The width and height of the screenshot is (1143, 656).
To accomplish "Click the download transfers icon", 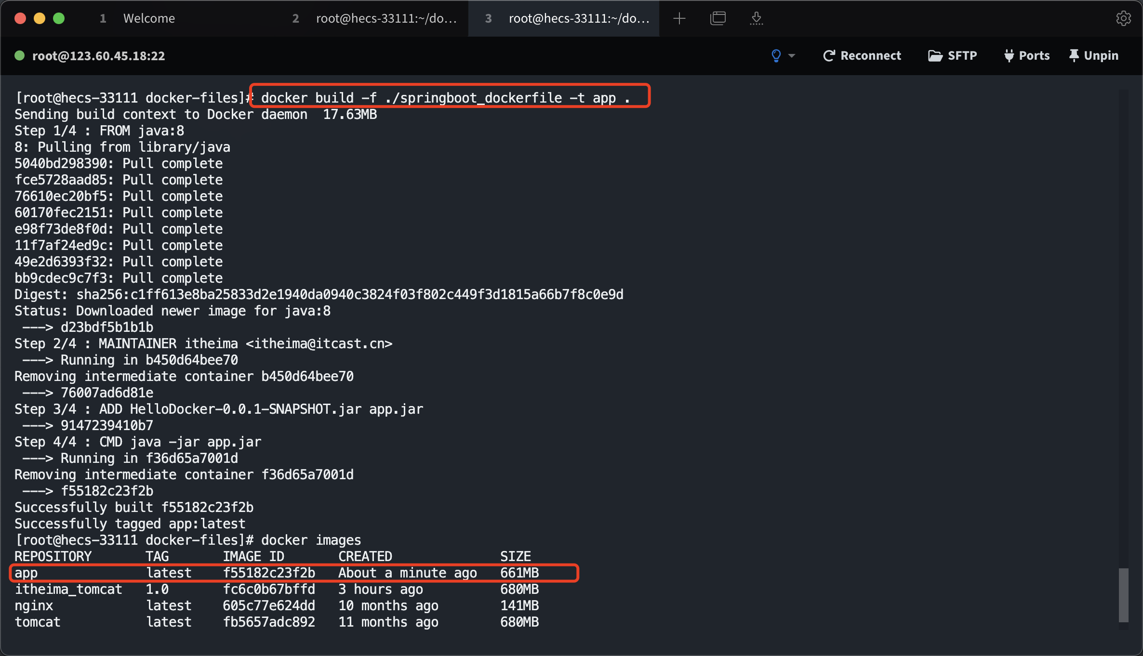I will coord(756,18).
